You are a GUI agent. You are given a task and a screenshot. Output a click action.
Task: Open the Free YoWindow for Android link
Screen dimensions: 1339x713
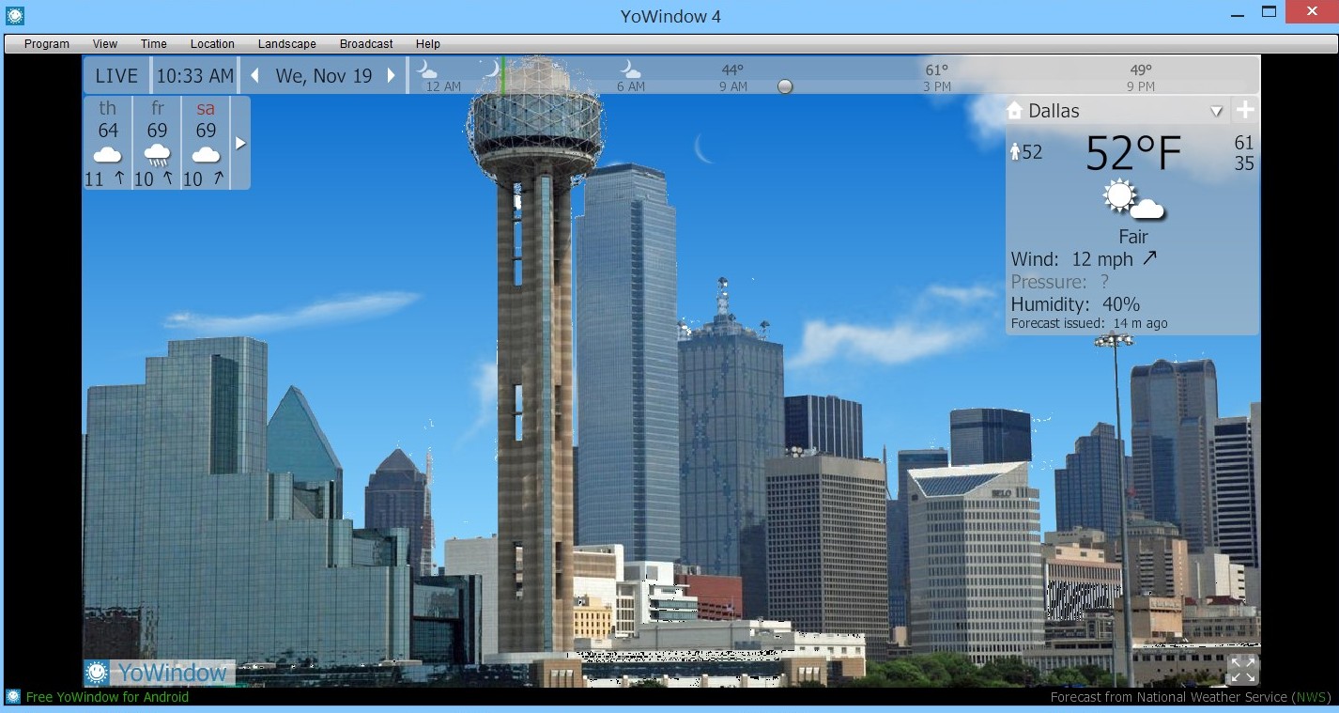pos(107,697)
